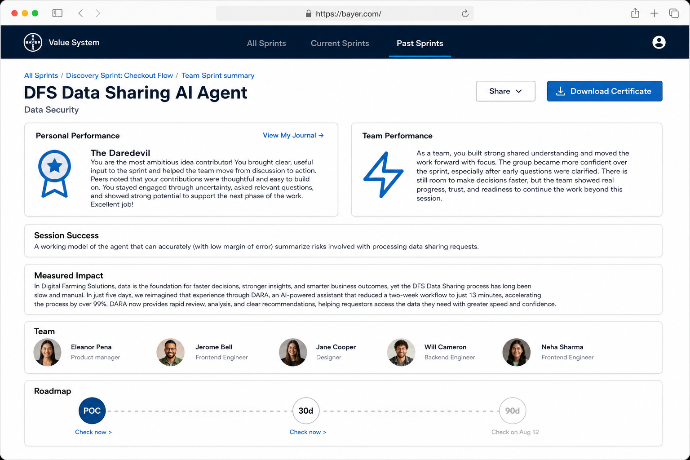Screen dimensions: 690x460
Task: Switch to the All Sprints tab
Action: click(x=266, y=43)
